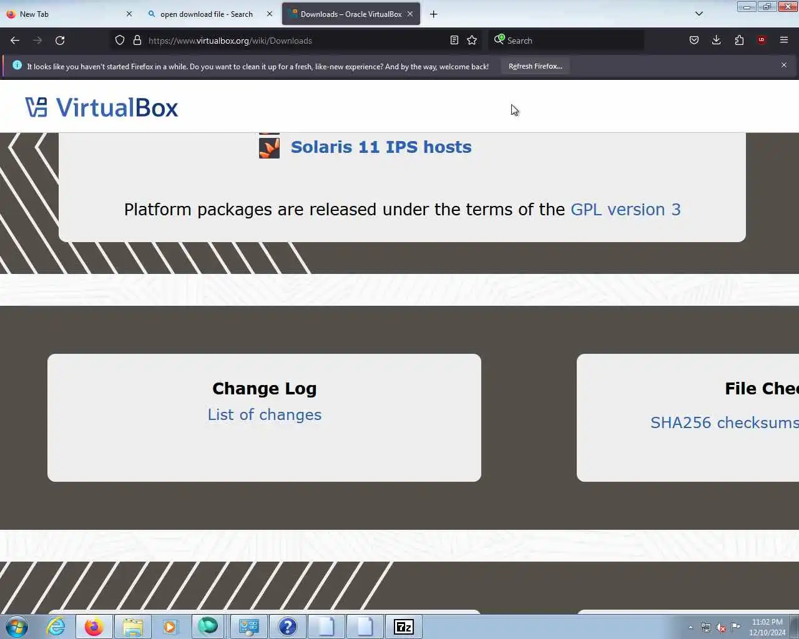Expand the list all tabs chevron
The image size is (799, 639).
(x=699, y=14)
